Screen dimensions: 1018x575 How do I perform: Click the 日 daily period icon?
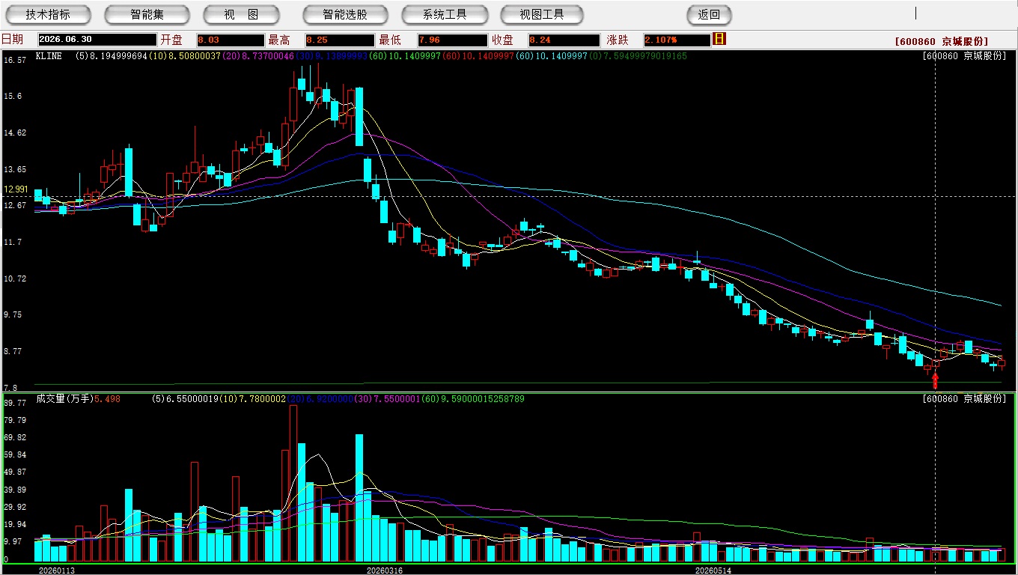coord(719,39)
